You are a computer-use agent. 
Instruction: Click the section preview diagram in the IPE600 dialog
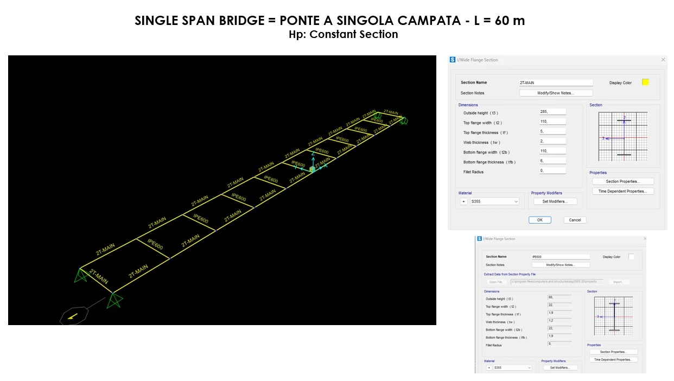pos(614,316)
